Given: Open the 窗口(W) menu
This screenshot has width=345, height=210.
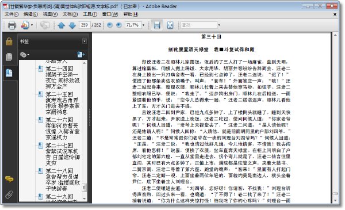Looking at the screenshot, I should click(x=110, y=14).
